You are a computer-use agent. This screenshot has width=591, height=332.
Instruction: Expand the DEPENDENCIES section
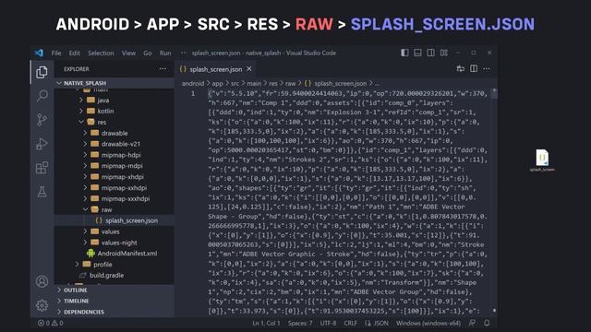point(115,312)
